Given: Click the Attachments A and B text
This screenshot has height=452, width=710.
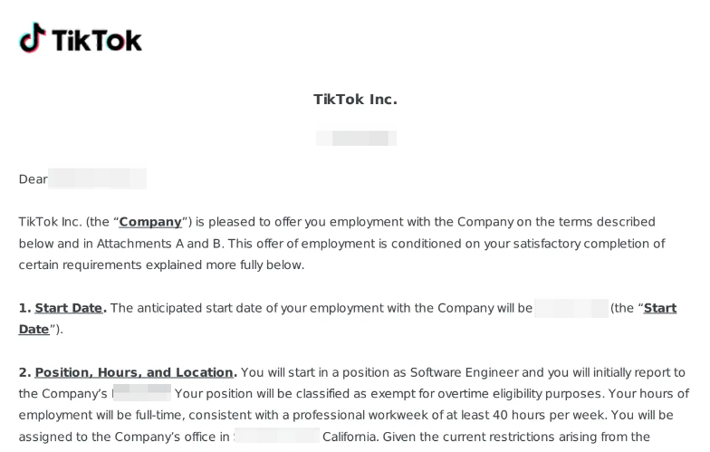Looking at the screenshot, I should (x=160, y=244).
